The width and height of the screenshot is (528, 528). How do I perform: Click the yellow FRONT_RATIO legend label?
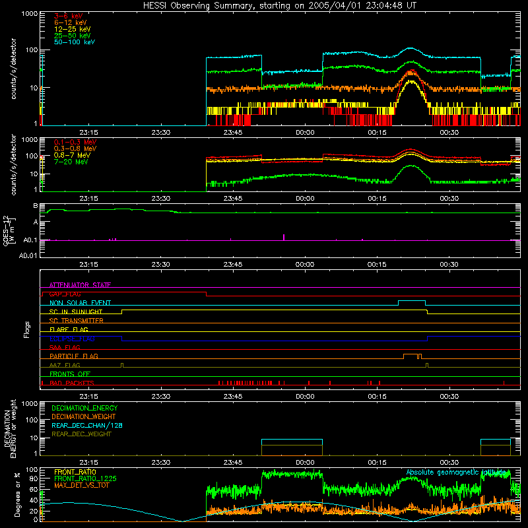(75, 472)
